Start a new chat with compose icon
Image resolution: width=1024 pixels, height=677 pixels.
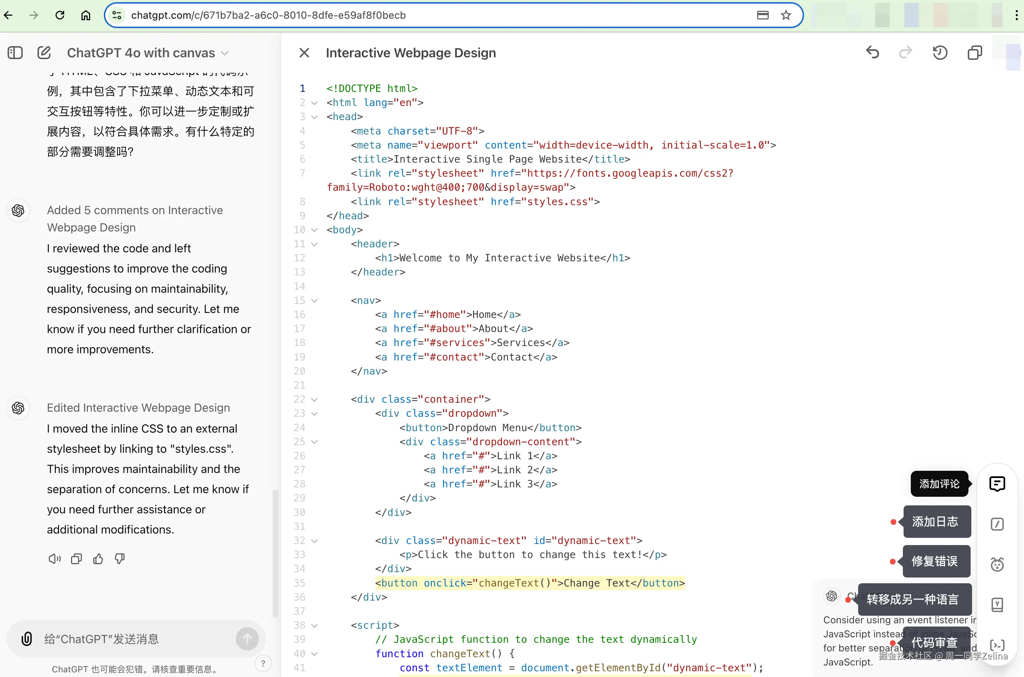[x=44, y=53]
